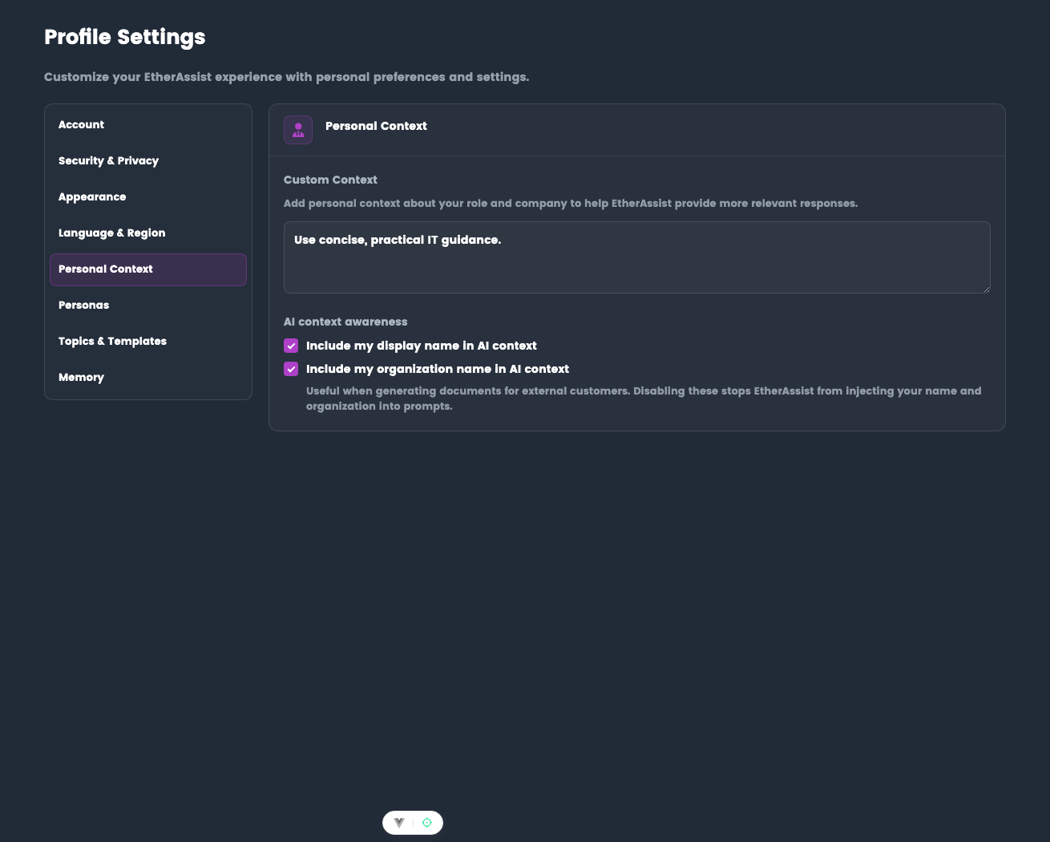Click the Profile Settings title

click(x=125, y=38)
